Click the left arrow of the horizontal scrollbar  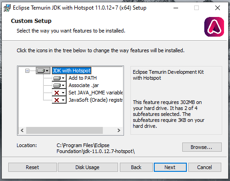(22, 130)
